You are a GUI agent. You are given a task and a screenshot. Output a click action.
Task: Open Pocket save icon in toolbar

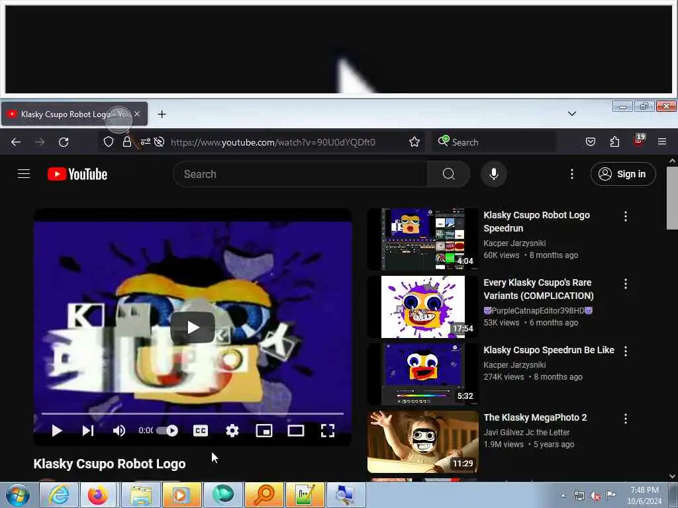[590, 142]
